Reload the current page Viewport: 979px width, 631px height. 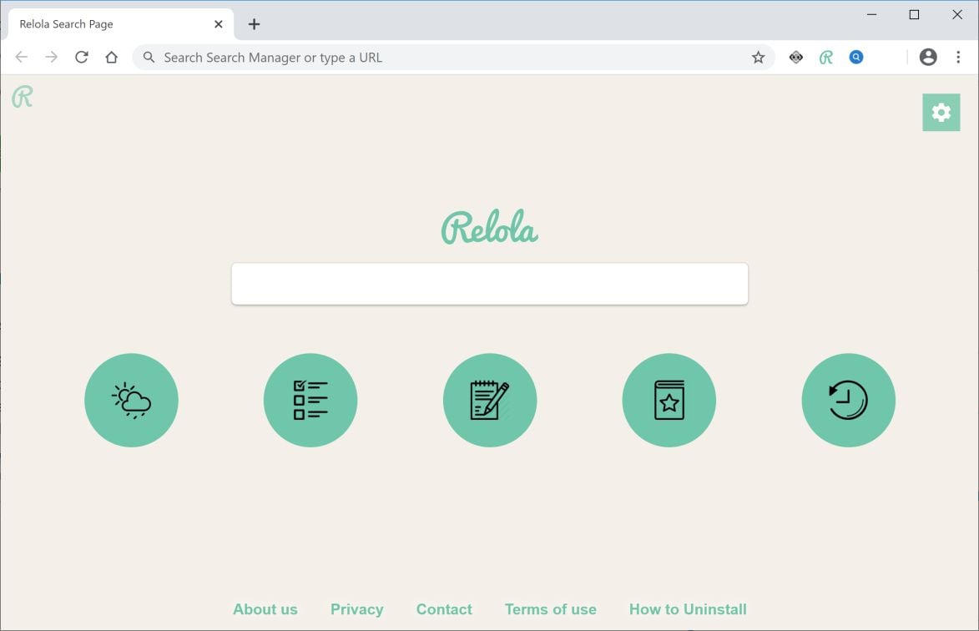point(81,58)
